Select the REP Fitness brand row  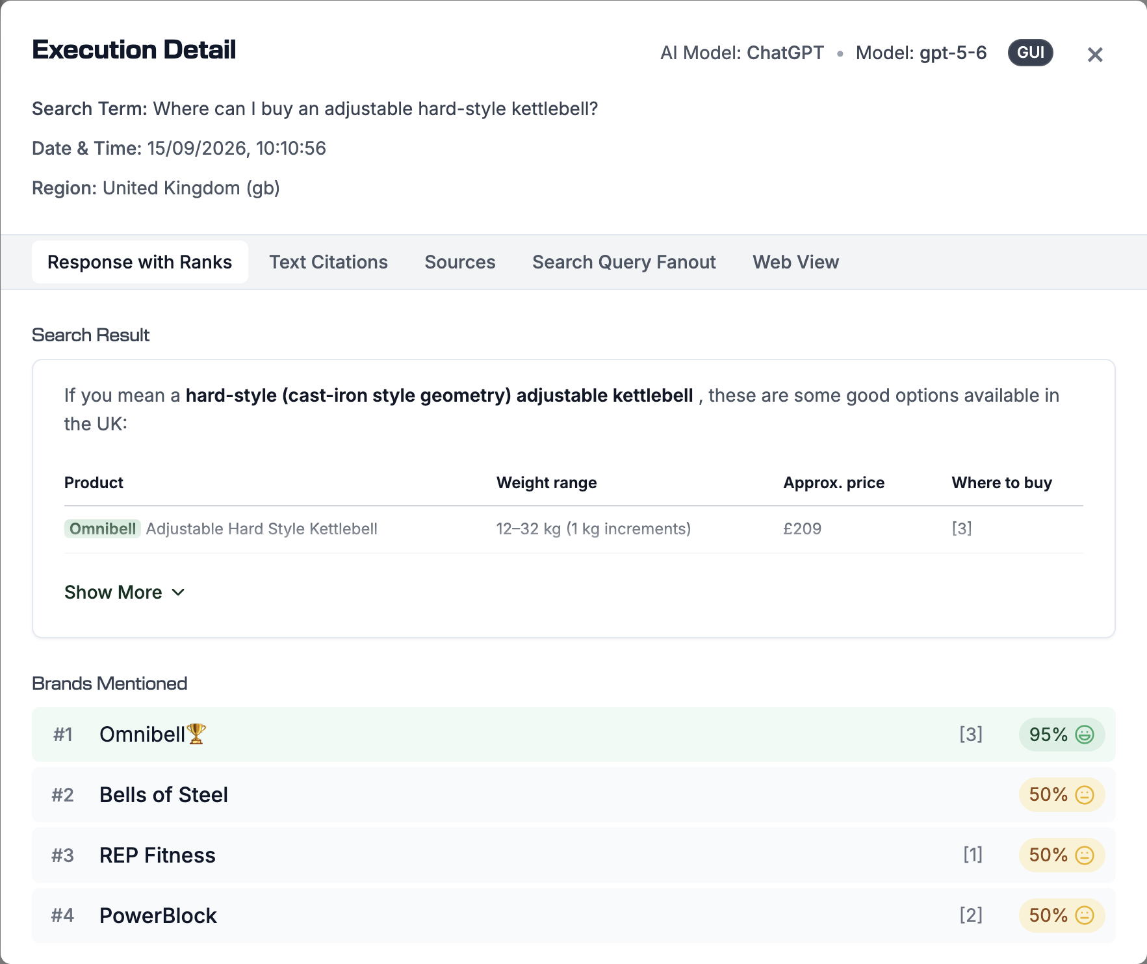[x=573, y=855]
